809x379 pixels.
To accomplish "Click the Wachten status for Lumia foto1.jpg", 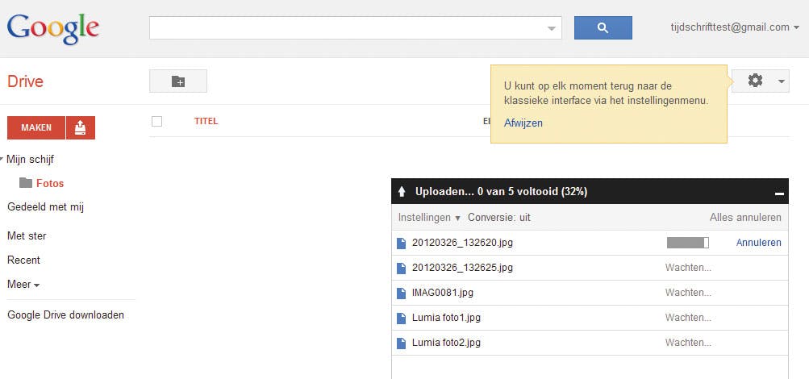I will coord(688,318).
